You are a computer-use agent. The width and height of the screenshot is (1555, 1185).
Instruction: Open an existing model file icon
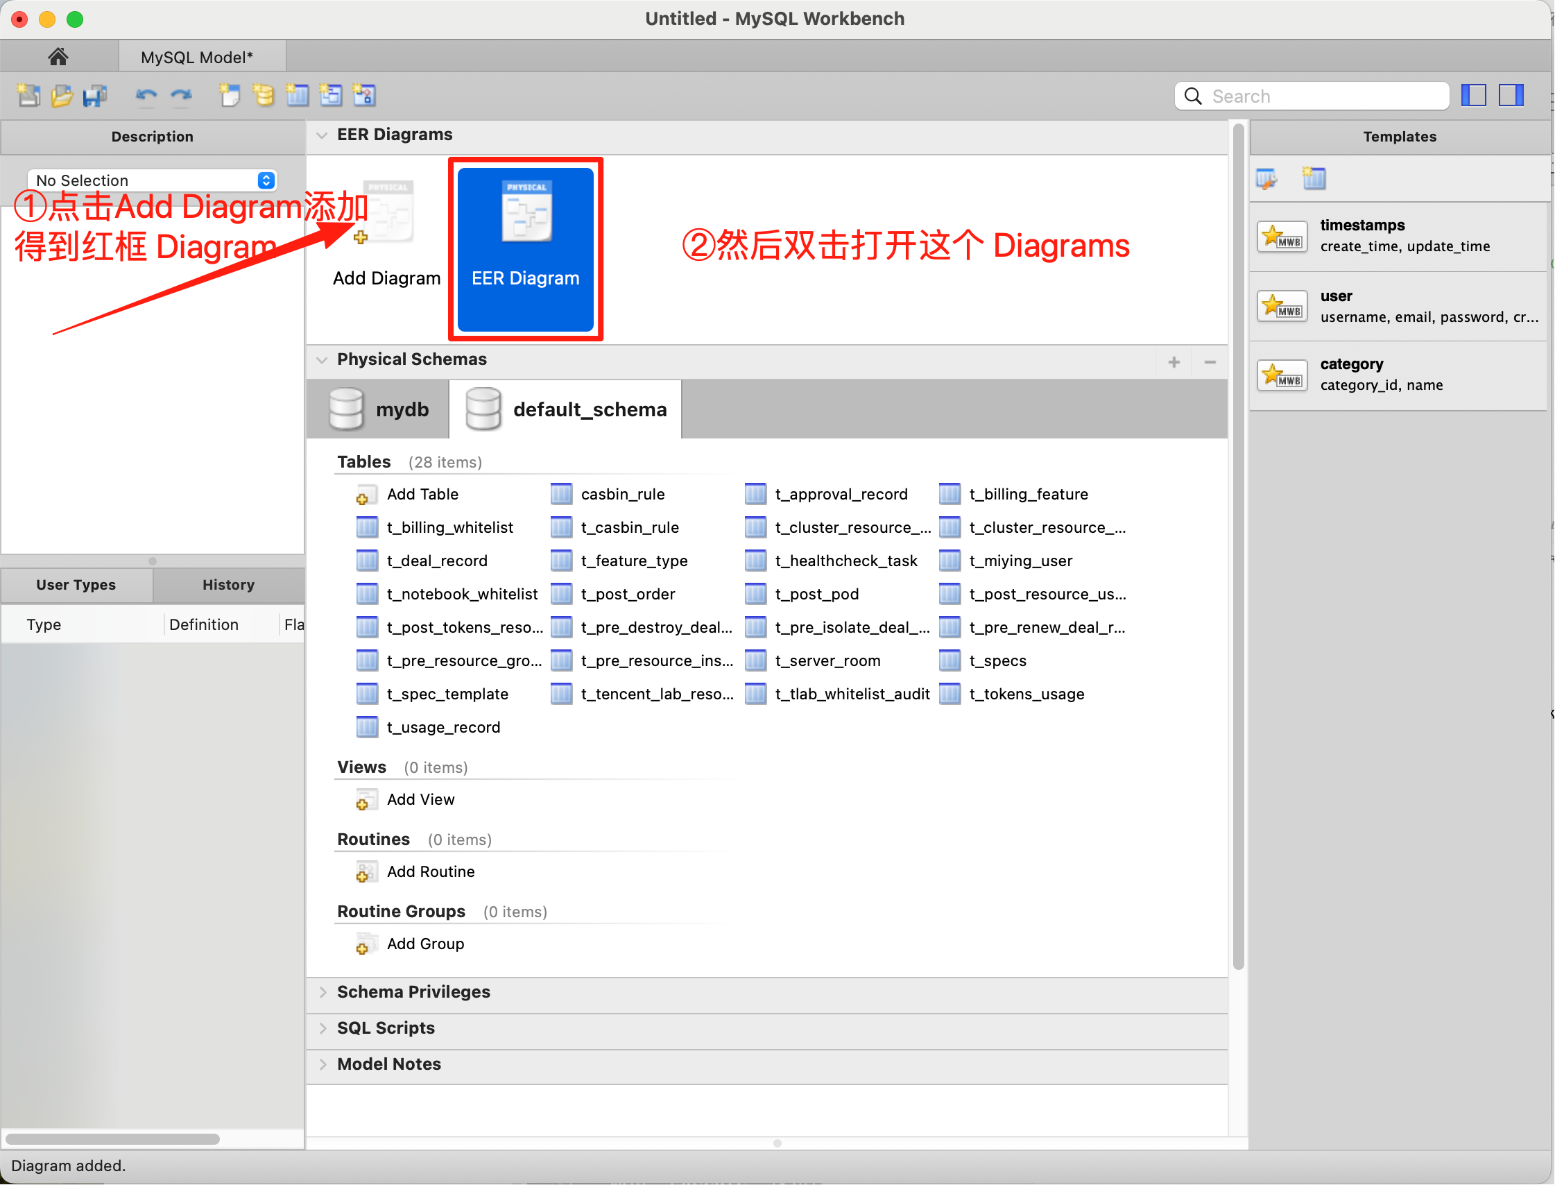62,95
